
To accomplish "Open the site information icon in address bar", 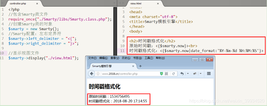I will tap(98, 74).
